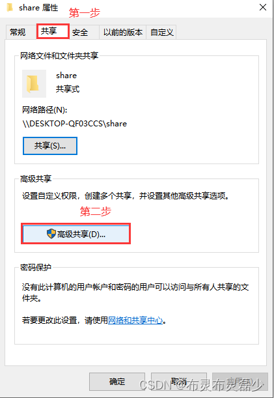Image resolution: width=274 pixels, height=398 pixels.
Task: Close the share 属性 dialog
Action: point(263,7)
